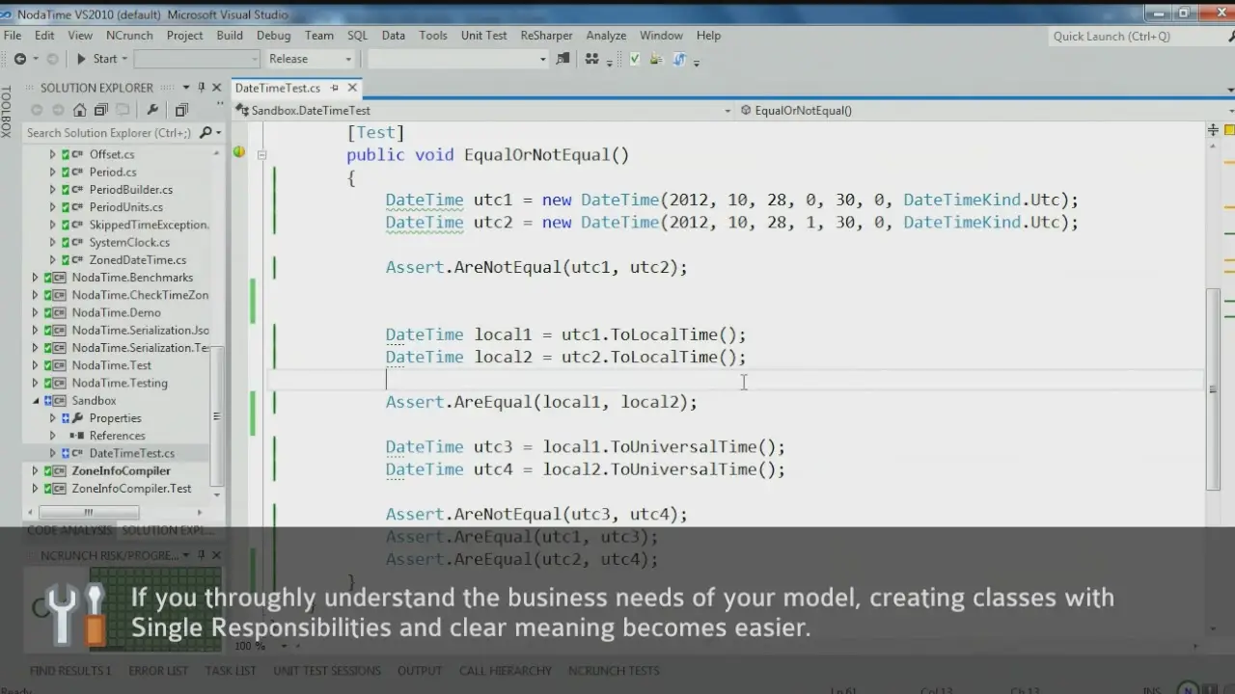1235x694 pixels.
Task: Open the ReSharper menu
Action: point(547,36)
